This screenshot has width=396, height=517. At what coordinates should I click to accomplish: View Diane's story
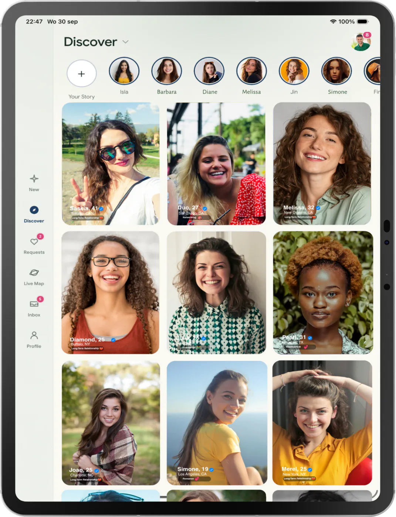coord(209,71)
